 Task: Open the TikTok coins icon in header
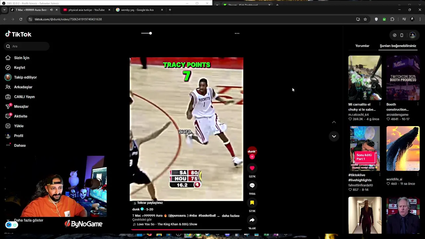(394, 35)
